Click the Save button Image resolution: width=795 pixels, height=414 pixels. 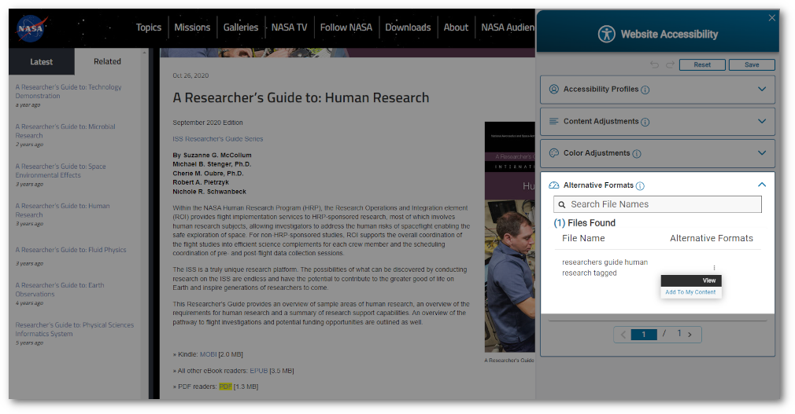point(752,64)
